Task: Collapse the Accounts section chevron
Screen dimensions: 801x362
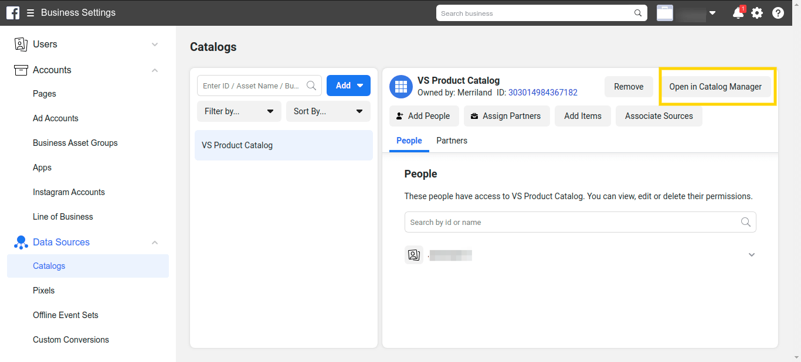Action: click(155, 70)
